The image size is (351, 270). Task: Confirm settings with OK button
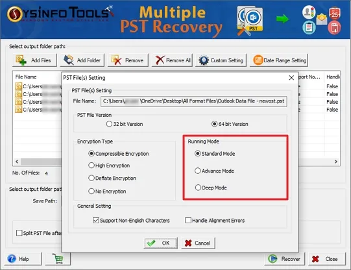coord(160,243)
